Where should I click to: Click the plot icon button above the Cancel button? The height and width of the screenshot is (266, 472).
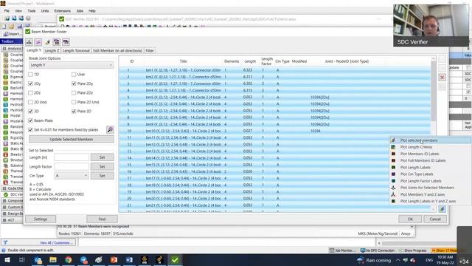(x=442, y=208)
